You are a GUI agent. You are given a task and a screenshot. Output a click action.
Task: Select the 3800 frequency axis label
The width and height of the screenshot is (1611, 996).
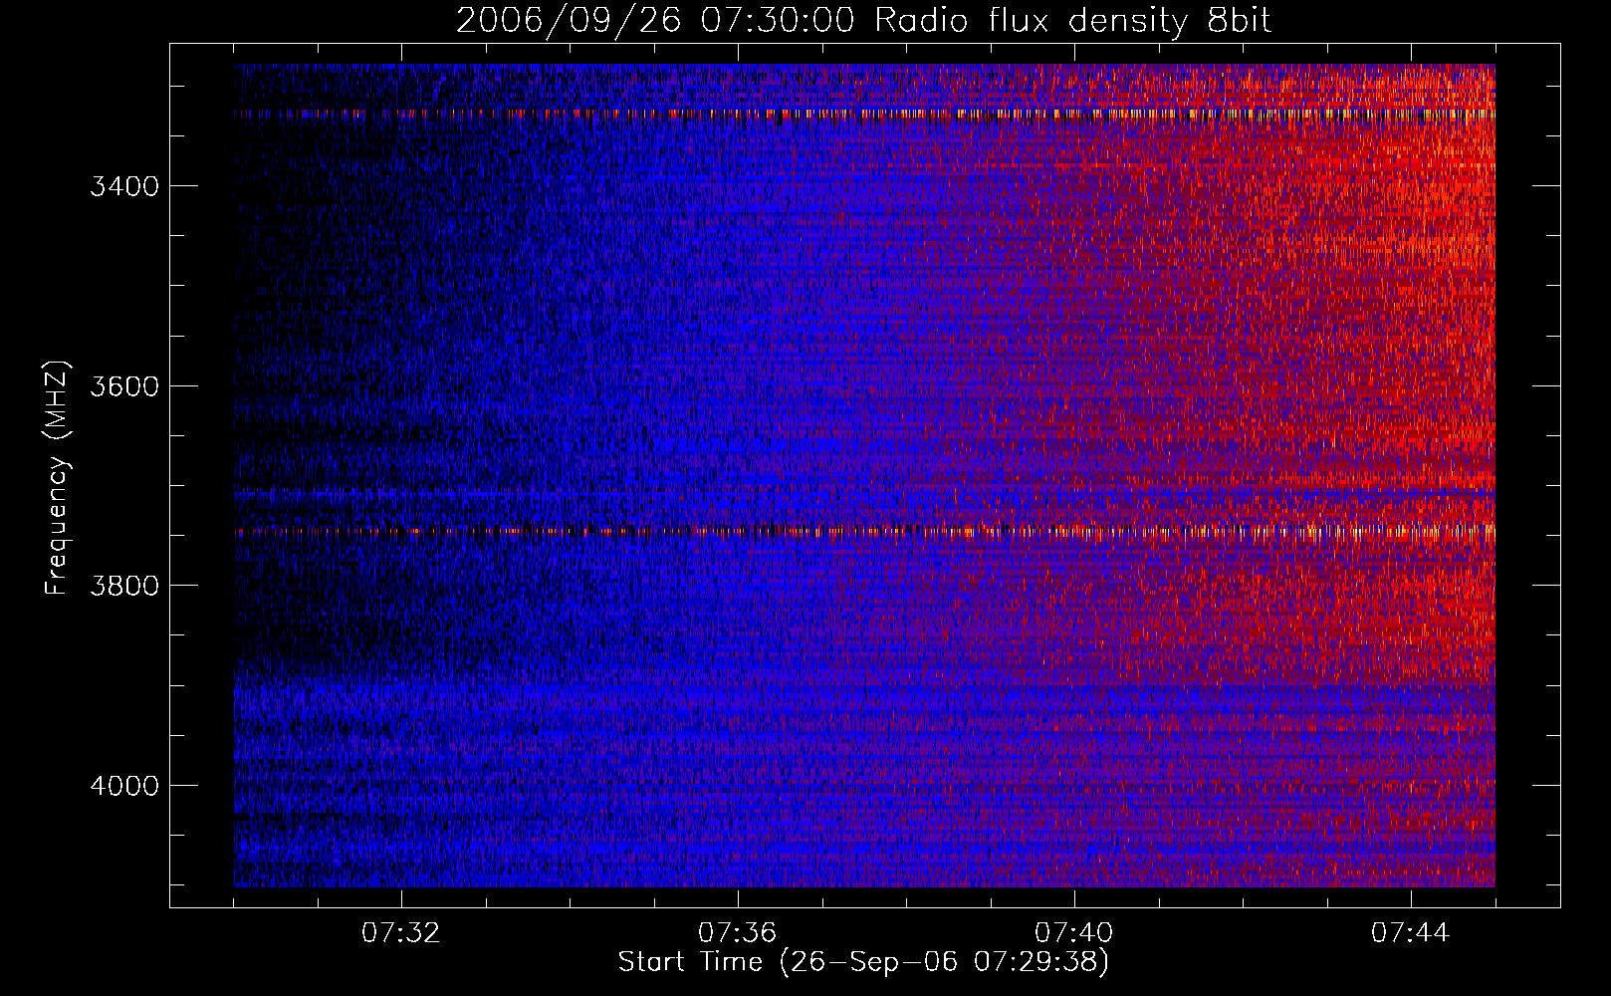[x=124, y=585]
